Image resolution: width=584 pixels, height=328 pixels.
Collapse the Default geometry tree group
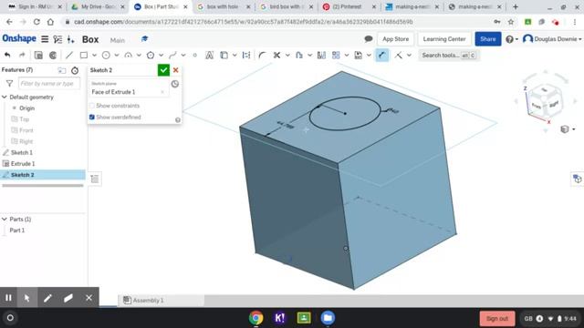(5, 97)
